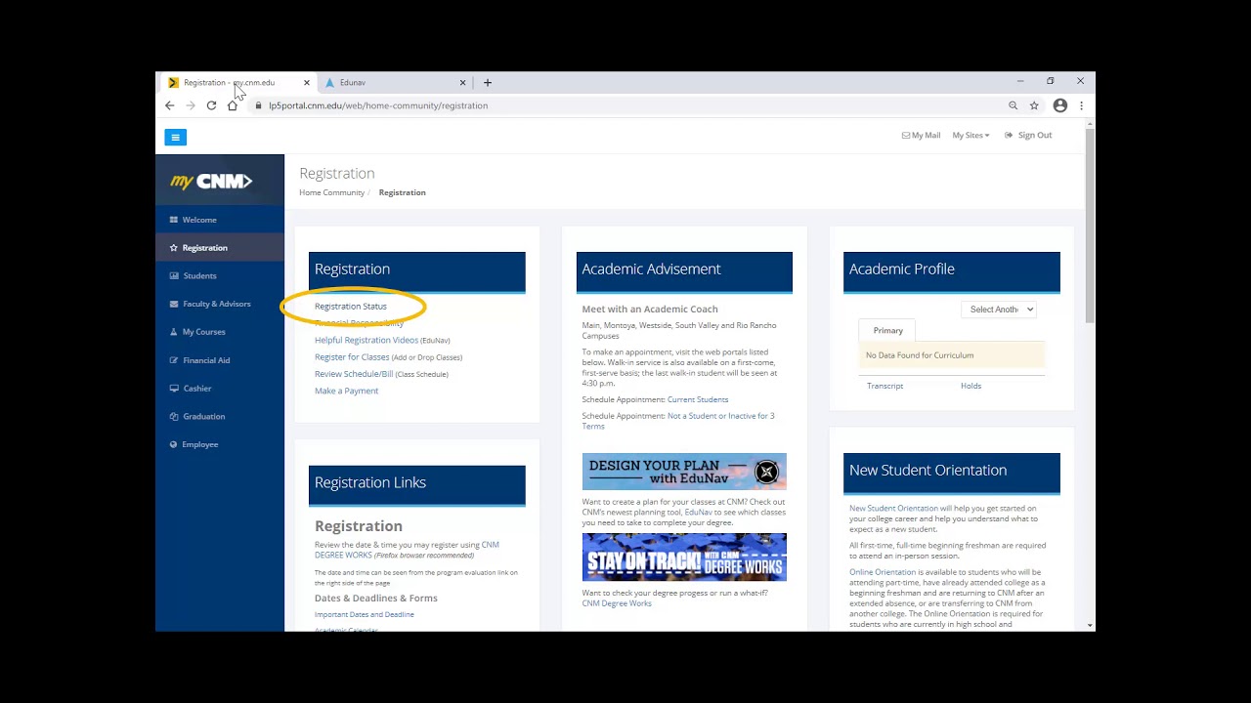Select the Primary tab in Academic Profile
This screenshot has height=703, width=1251.
click(x=888, y=331)
